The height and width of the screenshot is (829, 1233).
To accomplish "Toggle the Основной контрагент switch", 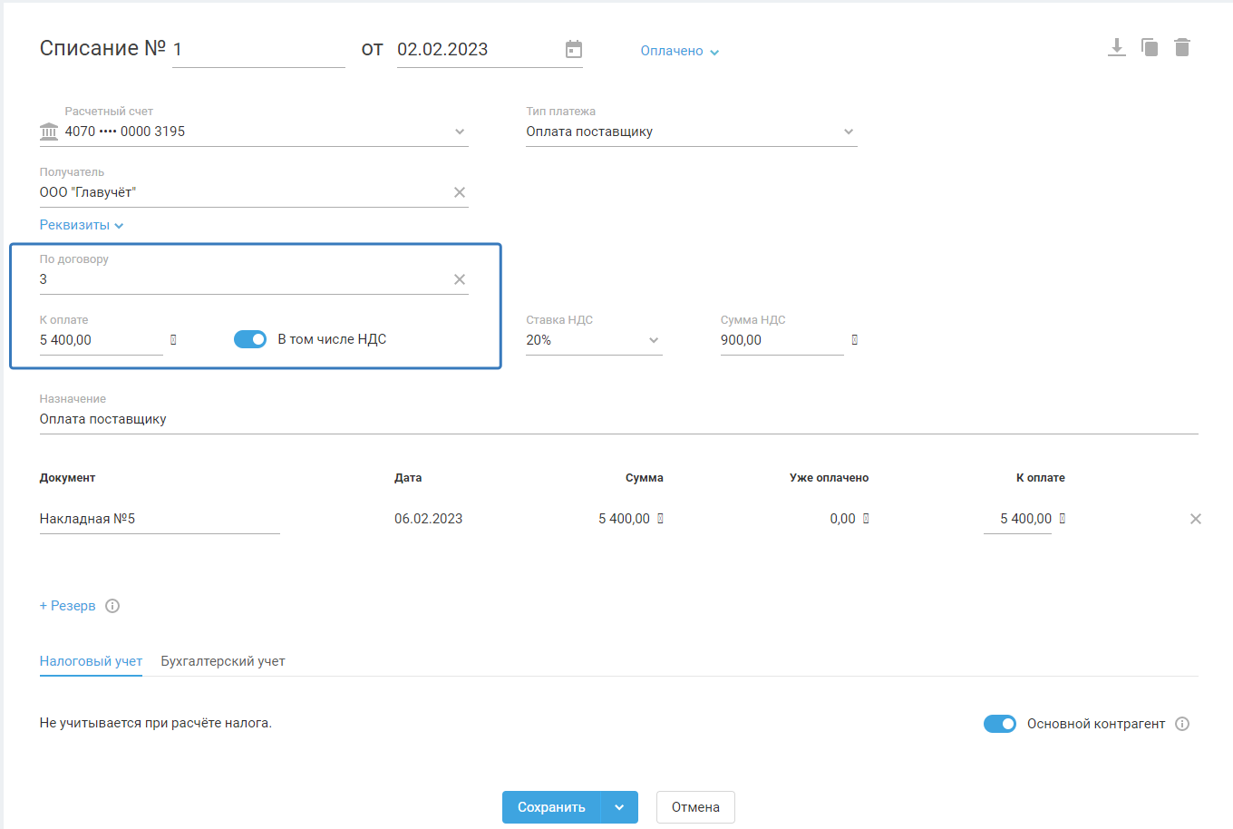I will (1000, 724).
